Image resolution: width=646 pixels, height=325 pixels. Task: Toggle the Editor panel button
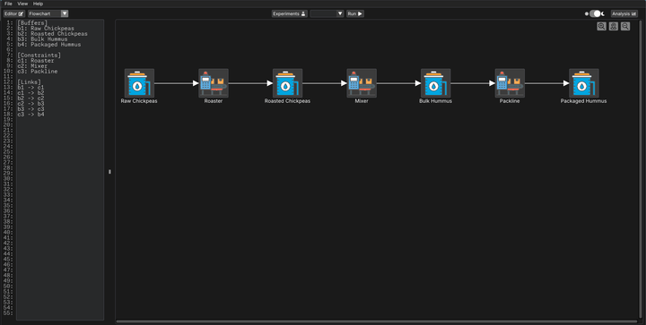[x=14, y=13]
